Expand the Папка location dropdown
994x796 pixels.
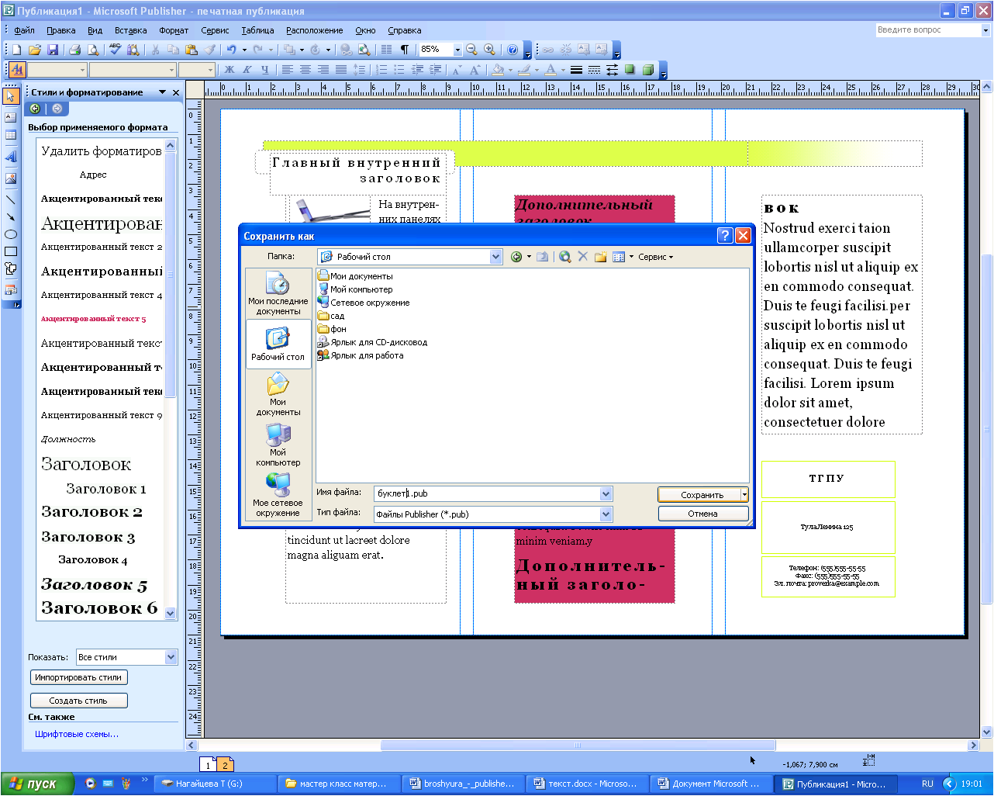[x=496, y=257]
